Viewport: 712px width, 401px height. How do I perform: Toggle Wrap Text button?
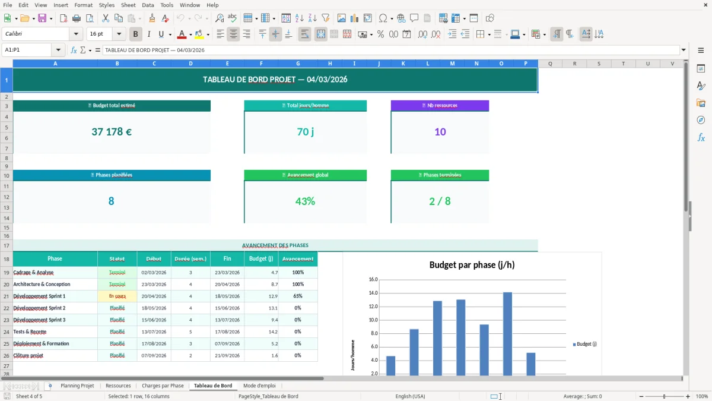(304, 34)
